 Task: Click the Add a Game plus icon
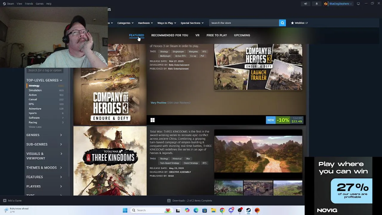(x=4, y=201)
